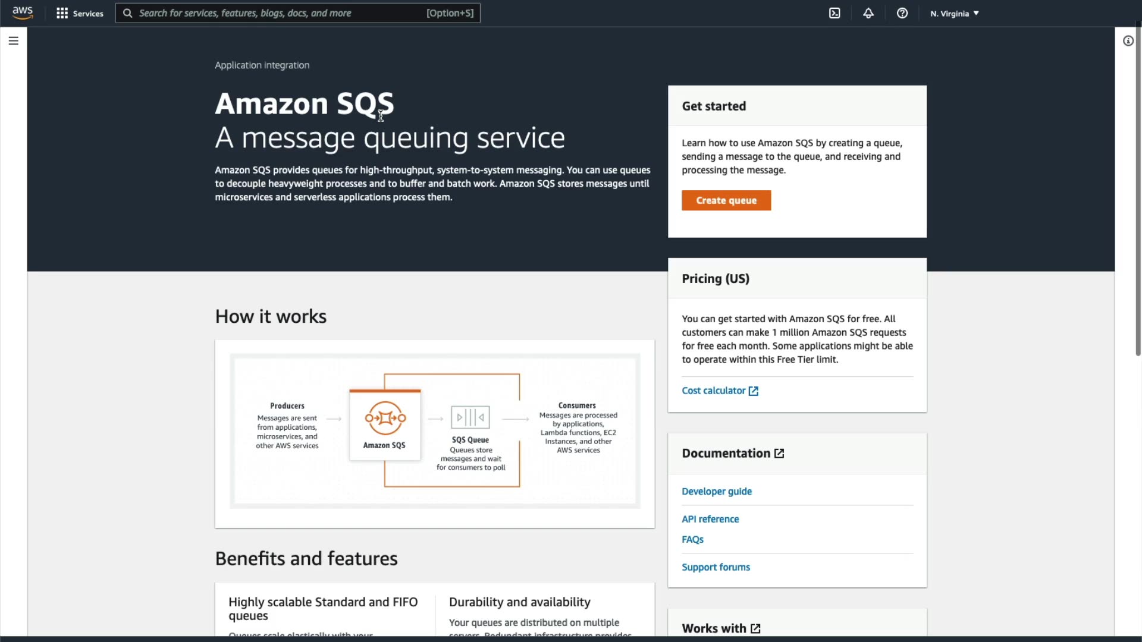This screenshot has width=1142, height=642.
Task: Open the notifications bell icon
Action: pos(868,13)
